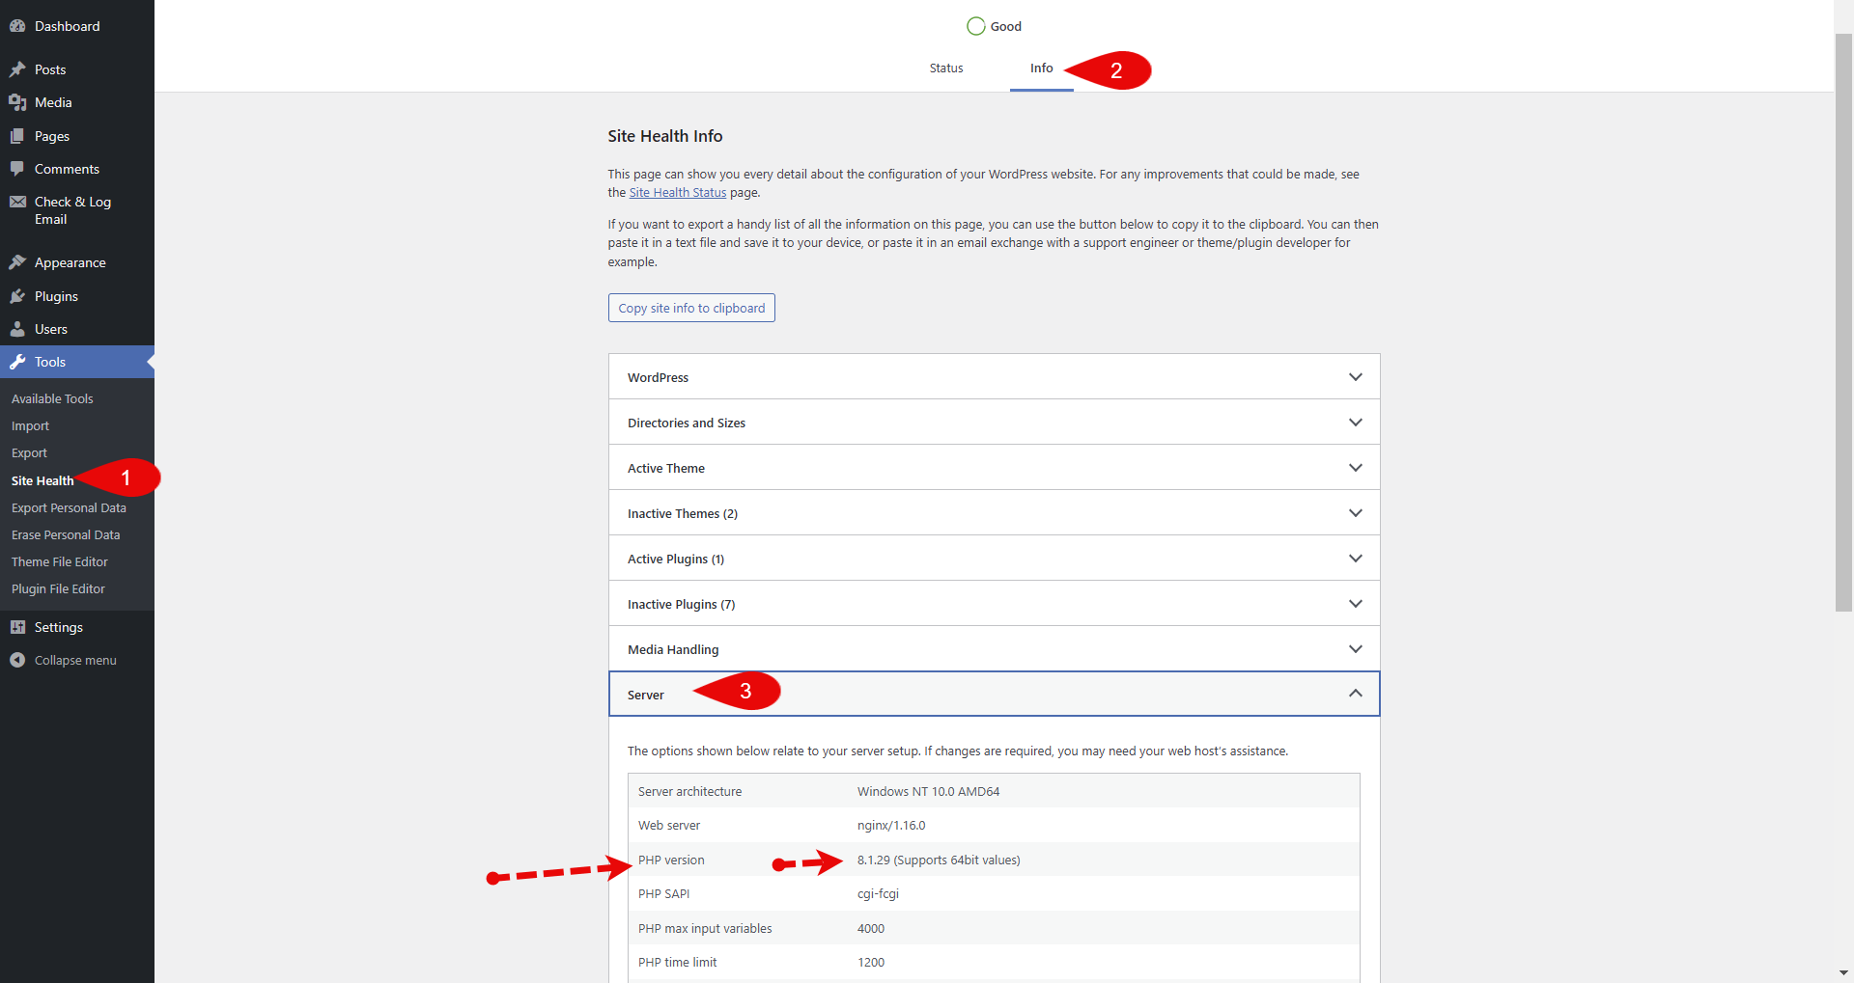Collapse the Server section
The image size is (1854, 983).
(1355, 694)
